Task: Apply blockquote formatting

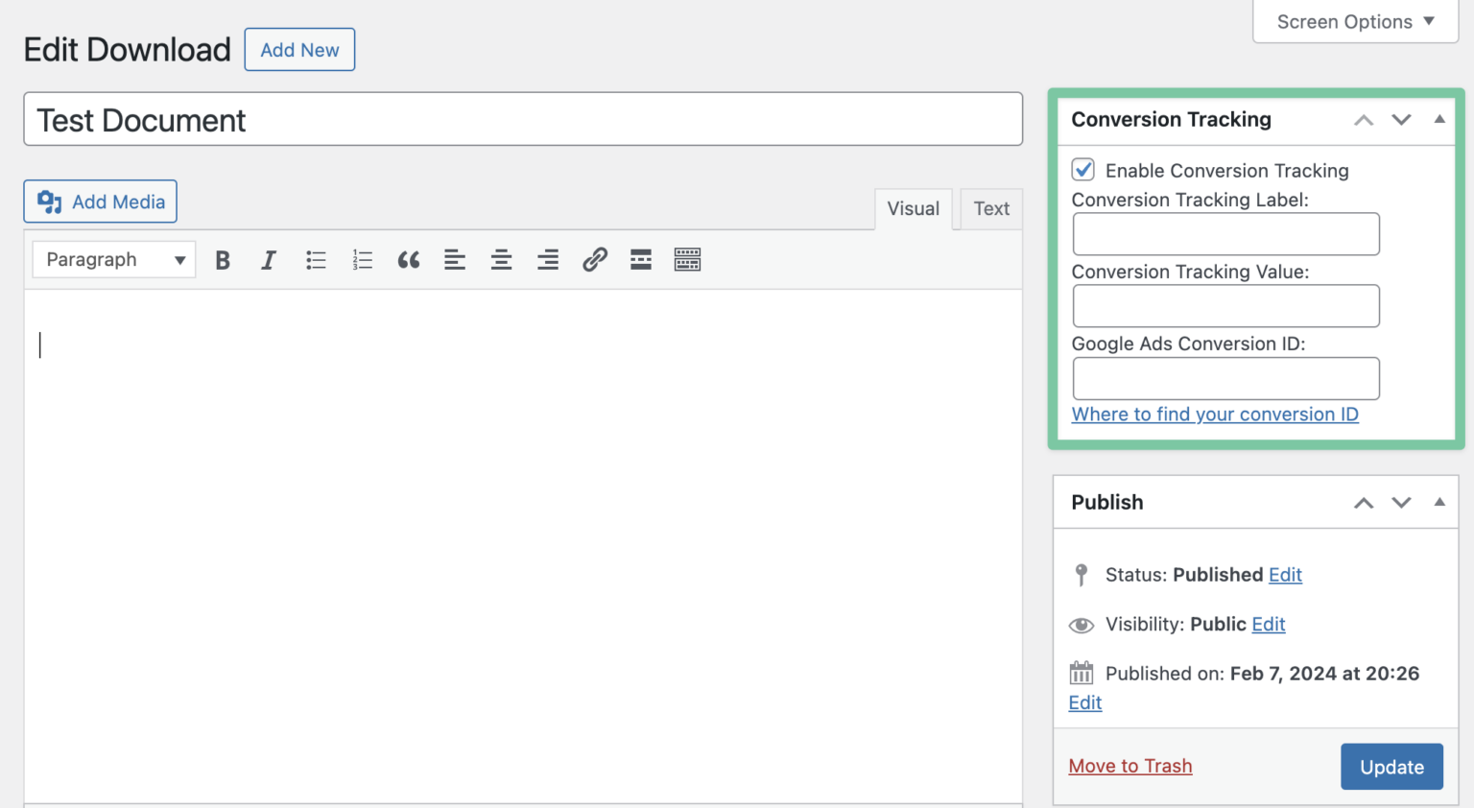Action: point(409,260)
